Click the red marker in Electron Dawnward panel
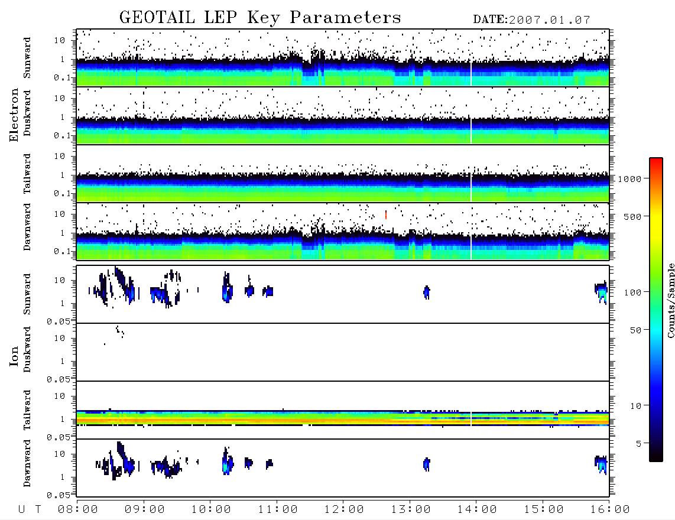 point(386,214)
